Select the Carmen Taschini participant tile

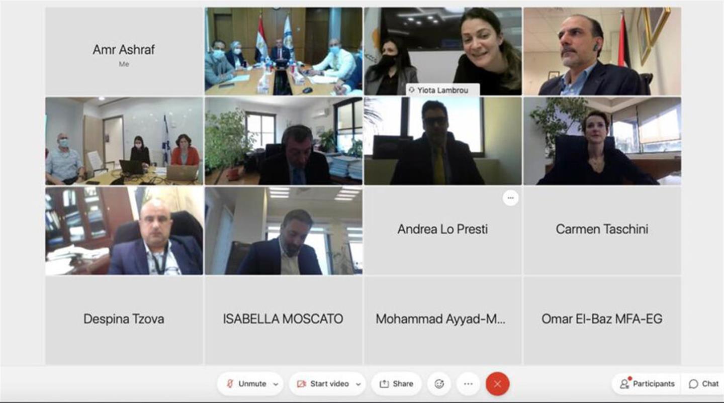click(x=602, y=231)
